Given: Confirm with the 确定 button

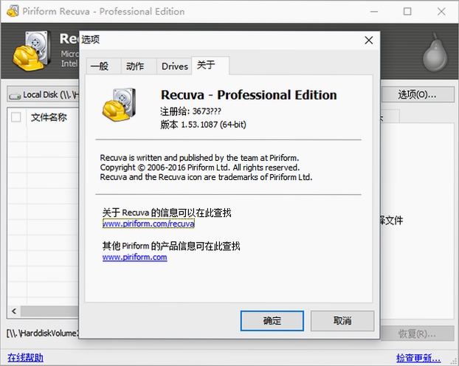Looking at the screenshot, I should [x=272, y=321].
